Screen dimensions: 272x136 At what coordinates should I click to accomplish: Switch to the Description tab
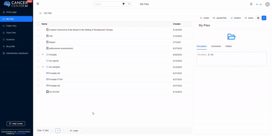(201, 46)
